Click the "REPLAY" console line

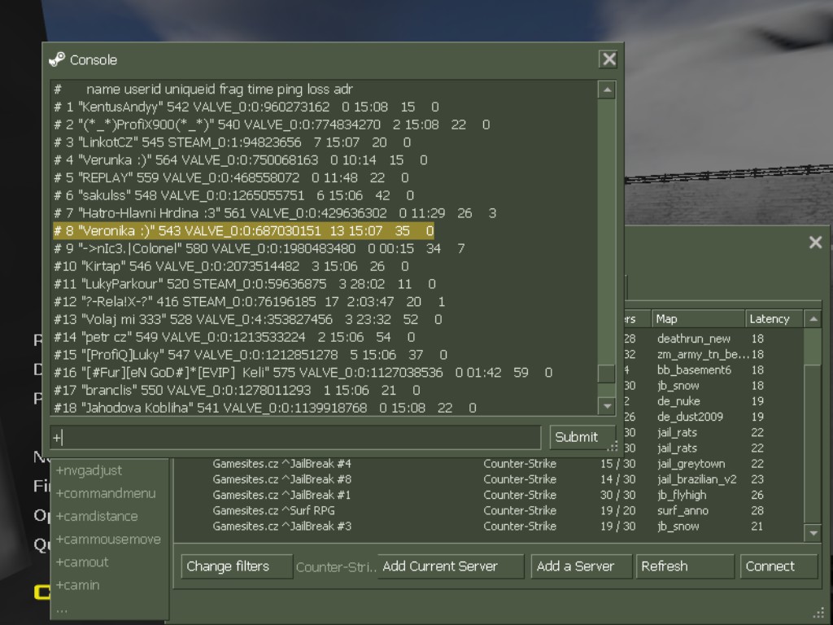pyautogui.click(x=231, y=177)
